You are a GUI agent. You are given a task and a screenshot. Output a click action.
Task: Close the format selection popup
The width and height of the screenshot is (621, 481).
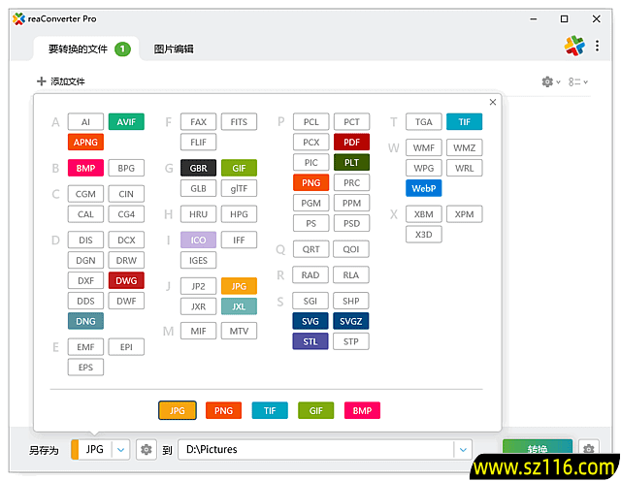coord(493,102)
